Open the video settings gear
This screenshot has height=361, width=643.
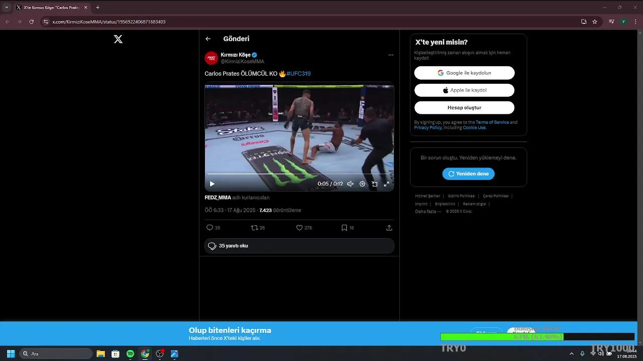point(362,184)
